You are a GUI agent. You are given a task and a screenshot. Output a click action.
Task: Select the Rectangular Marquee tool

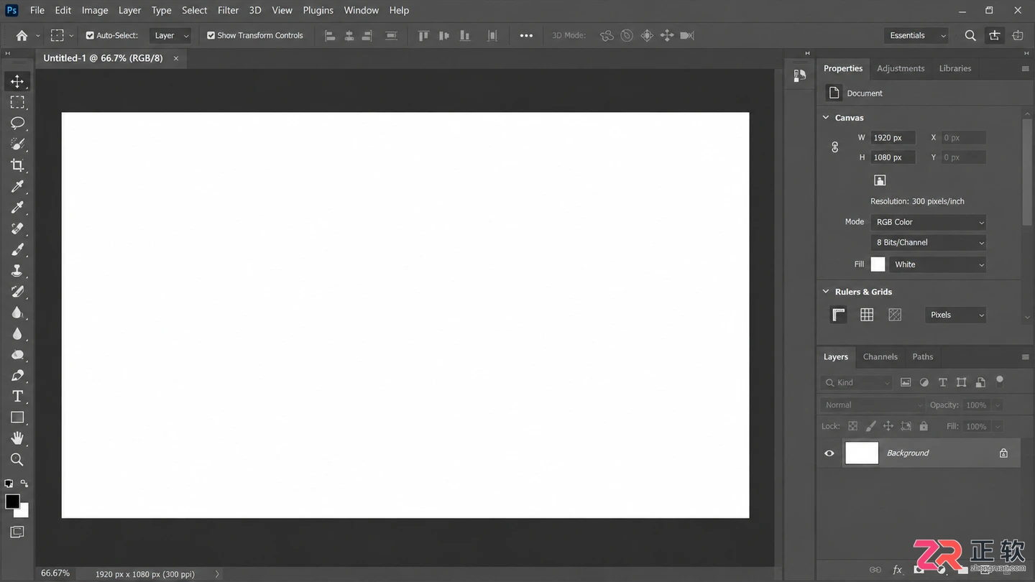pos(17,102)
